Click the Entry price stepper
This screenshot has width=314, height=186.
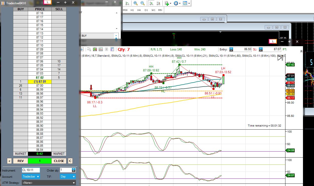point(231,49)
